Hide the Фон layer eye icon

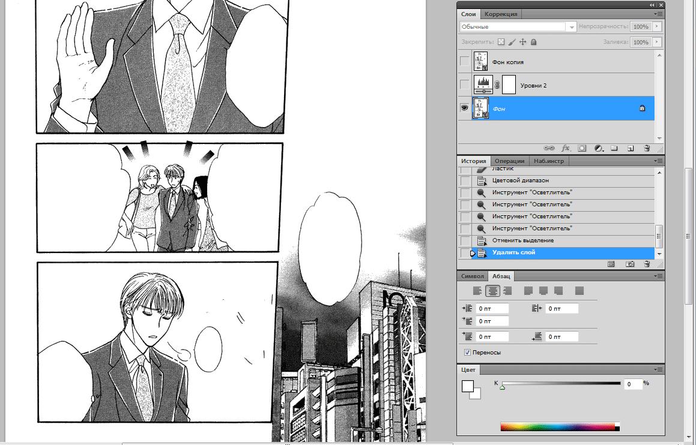[465, 108]
